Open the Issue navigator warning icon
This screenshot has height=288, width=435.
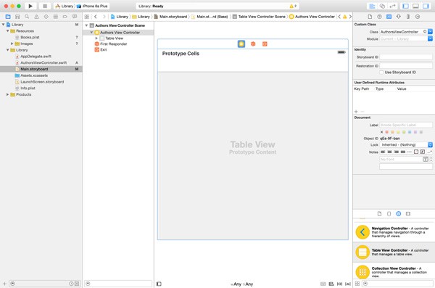(36, 17)
